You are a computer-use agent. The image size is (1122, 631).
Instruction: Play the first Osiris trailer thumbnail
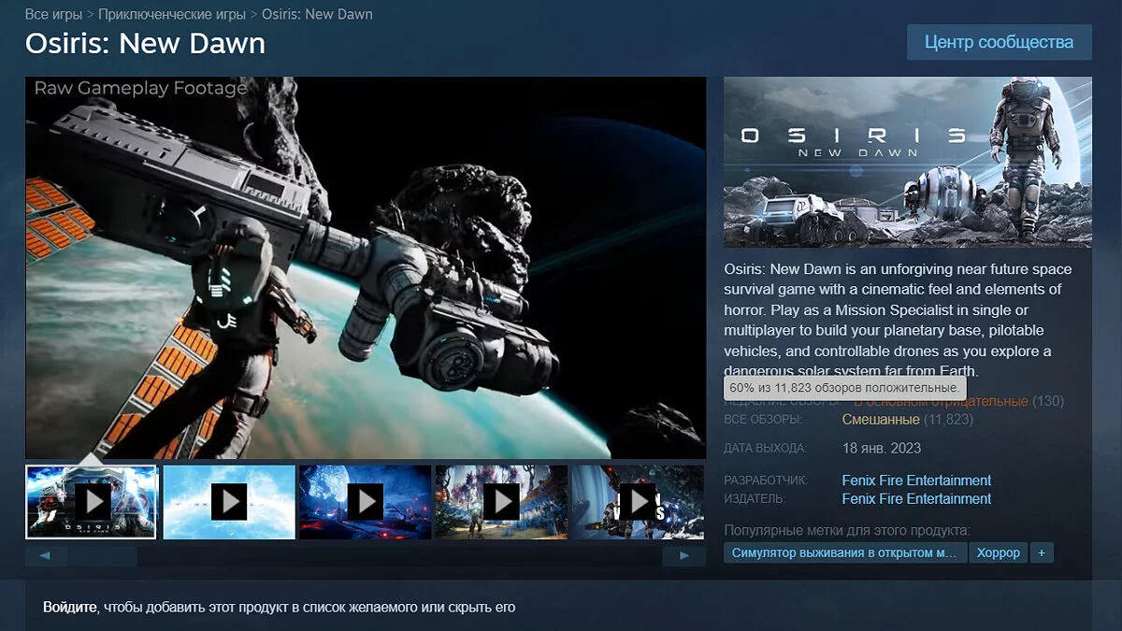[x=92, y=502]
